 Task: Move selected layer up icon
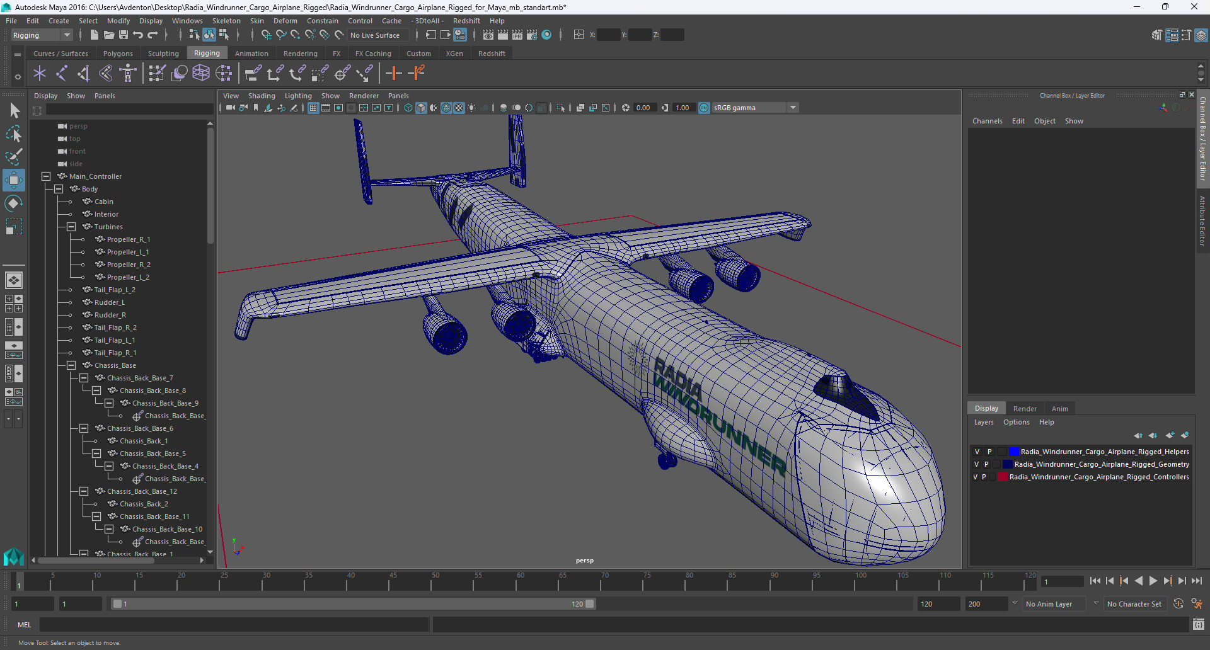pos(1138,435)
